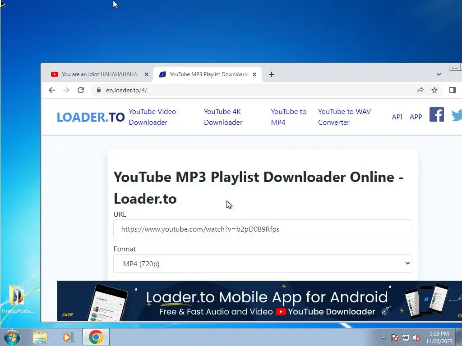Go back using the browser back arrow

coord(52,90)
